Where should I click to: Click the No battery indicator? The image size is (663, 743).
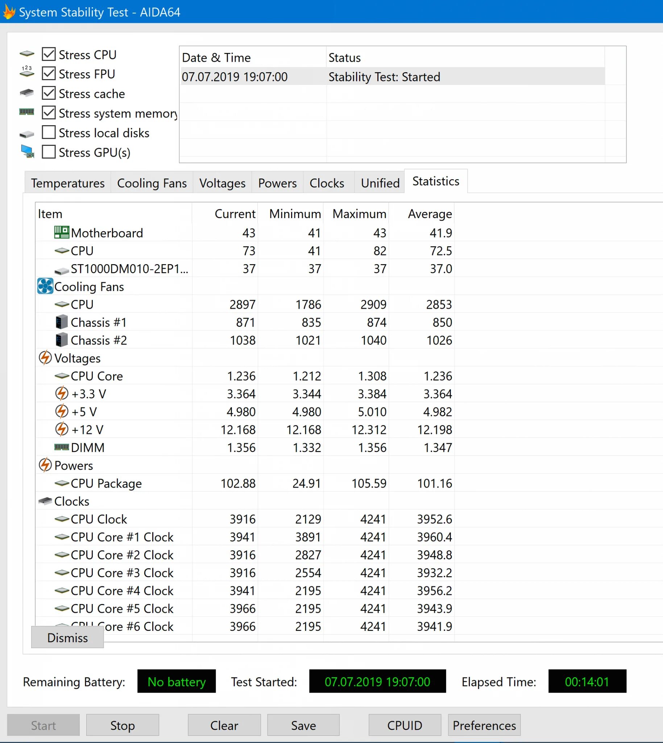tap(176, 681)
